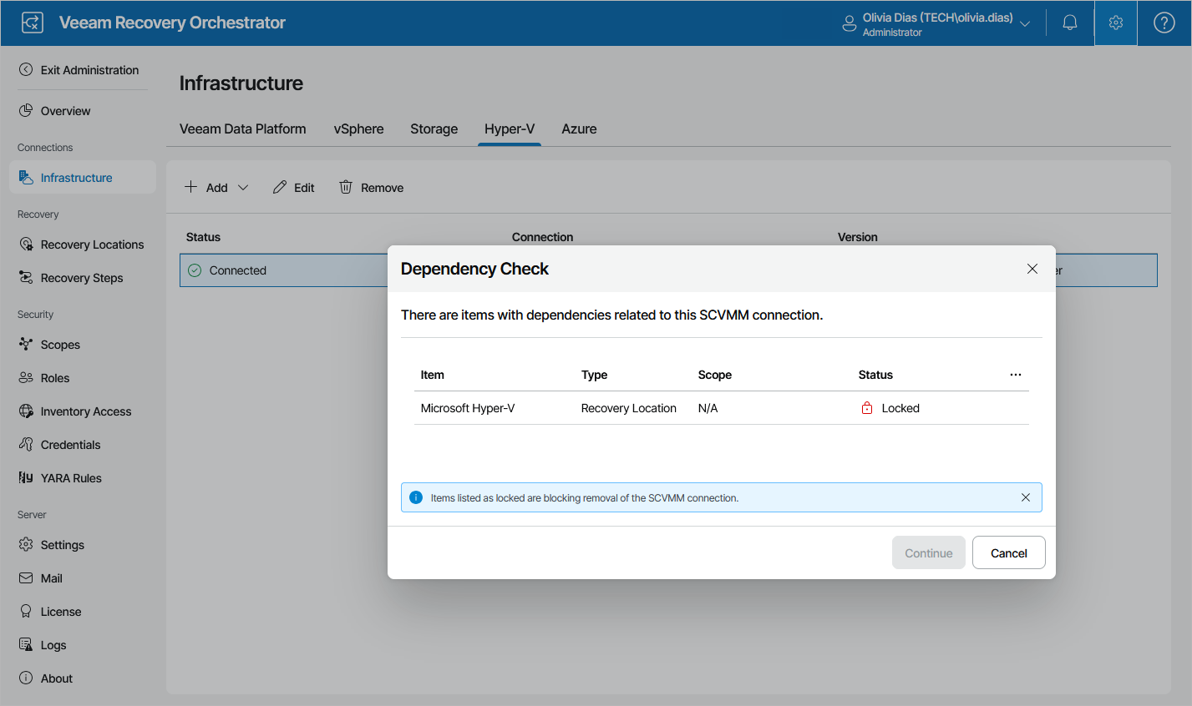Screen dimensions: 1192x706
Task: Open the About page label
Action: (57, 678)
